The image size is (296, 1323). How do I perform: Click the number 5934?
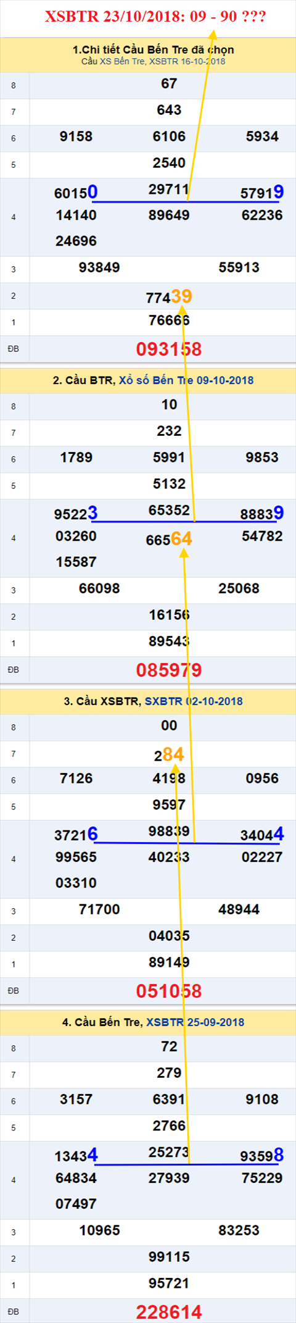click(x=262, y=136)
